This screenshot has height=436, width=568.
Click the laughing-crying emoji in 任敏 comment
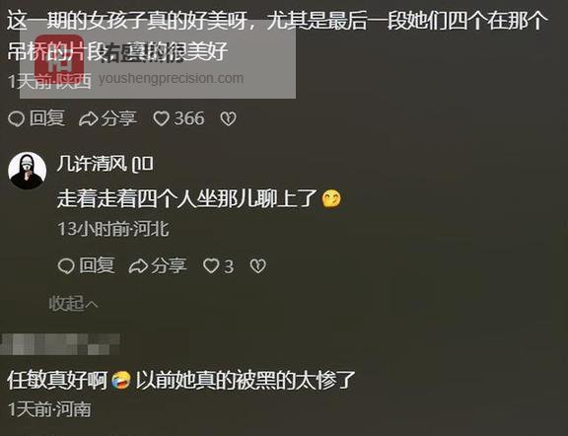click(121, 381)
